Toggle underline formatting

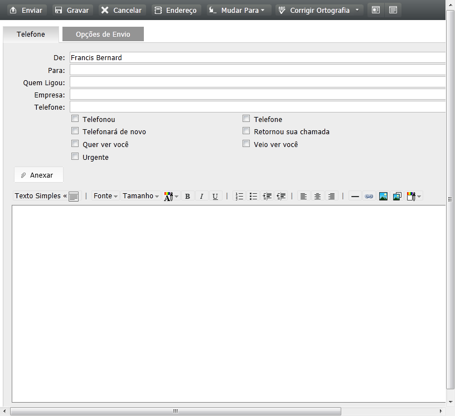tap(215, 196)
